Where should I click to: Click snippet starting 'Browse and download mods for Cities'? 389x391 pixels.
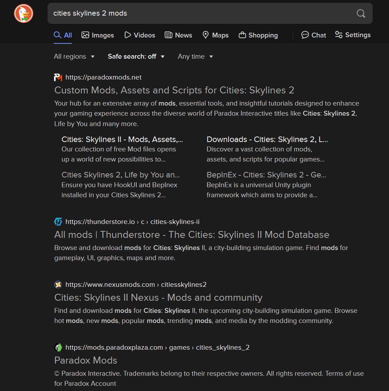(x=201, y=253)
